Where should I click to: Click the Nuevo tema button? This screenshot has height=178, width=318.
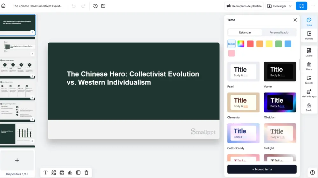coord(262,169)
